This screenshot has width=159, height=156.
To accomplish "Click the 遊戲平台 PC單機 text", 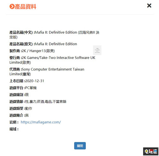I will 23,88.
